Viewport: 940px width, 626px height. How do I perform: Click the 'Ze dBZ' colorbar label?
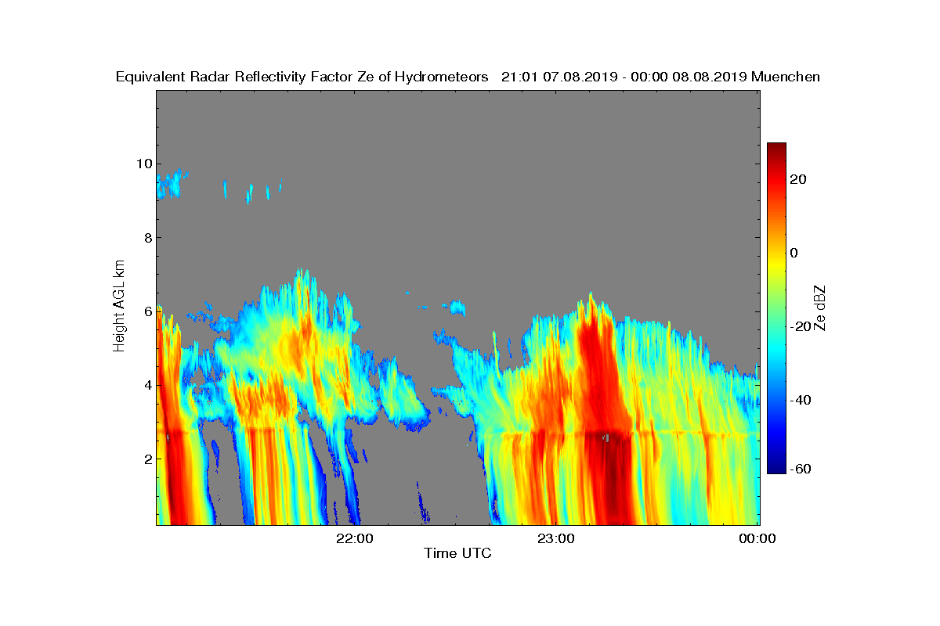(x=820, y=308)
